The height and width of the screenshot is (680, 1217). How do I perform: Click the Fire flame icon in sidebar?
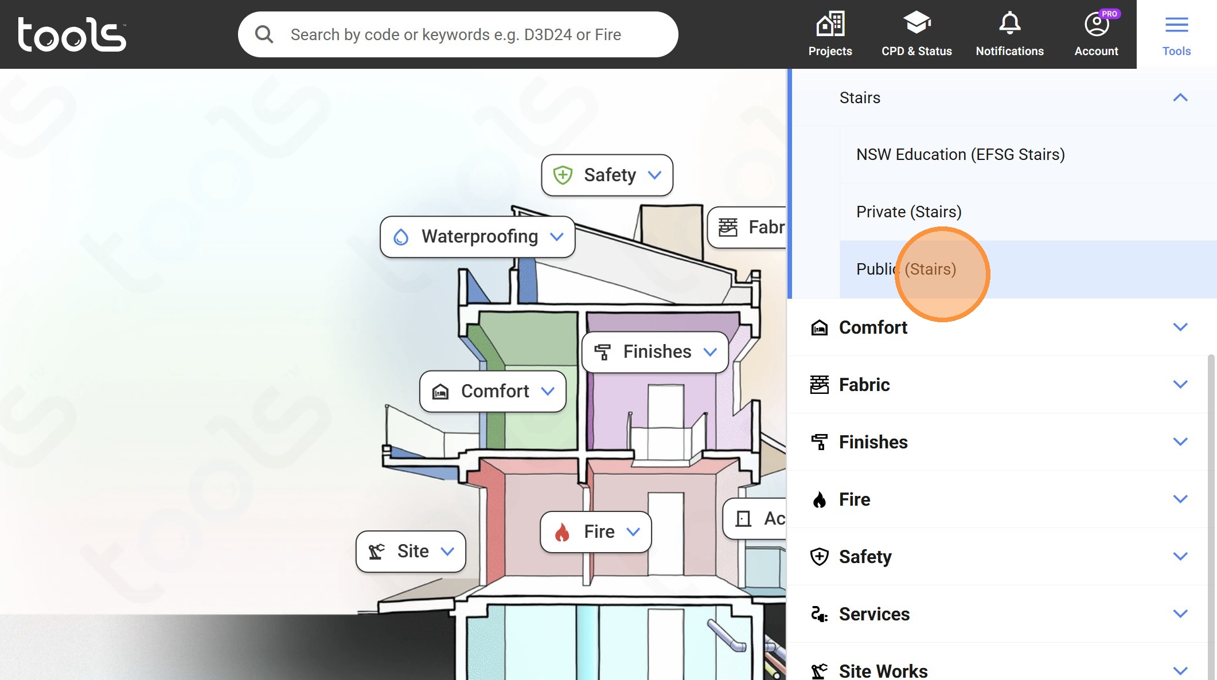[820, 499]
